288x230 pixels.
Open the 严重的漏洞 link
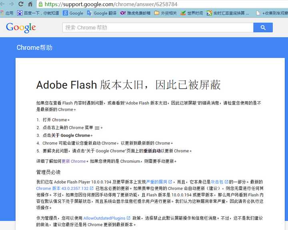156,182
